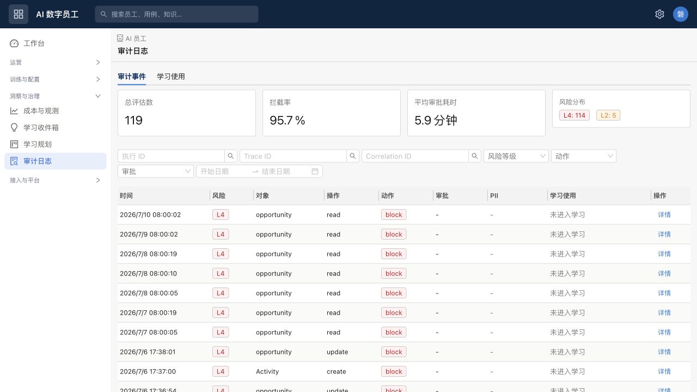The width and height of the screenshot is (697, 392).
Task: Select 审计日志 in sidebar
Action: [56, 161]
